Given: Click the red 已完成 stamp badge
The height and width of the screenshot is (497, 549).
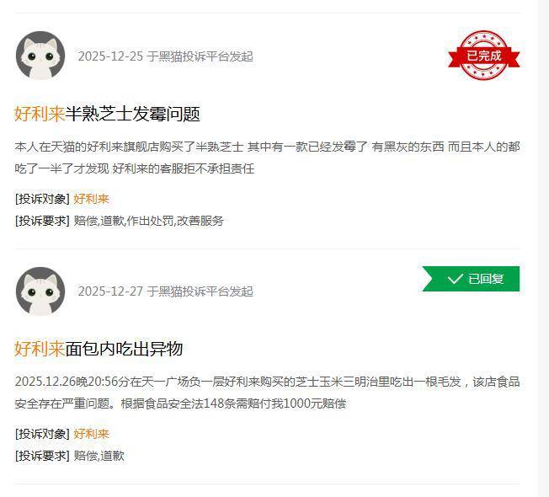Looking at the screenshot, I should 484,56.
